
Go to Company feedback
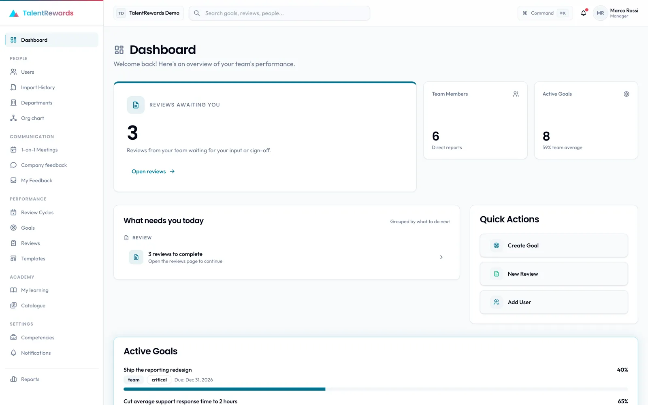click(51, 165)
